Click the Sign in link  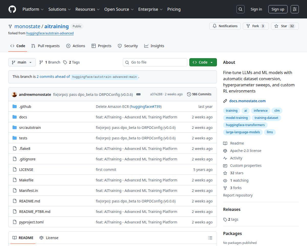[256, 9]
